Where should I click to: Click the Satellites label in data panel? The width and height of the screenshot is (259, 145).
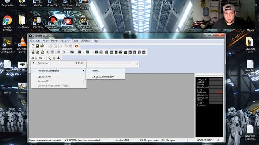201,106
